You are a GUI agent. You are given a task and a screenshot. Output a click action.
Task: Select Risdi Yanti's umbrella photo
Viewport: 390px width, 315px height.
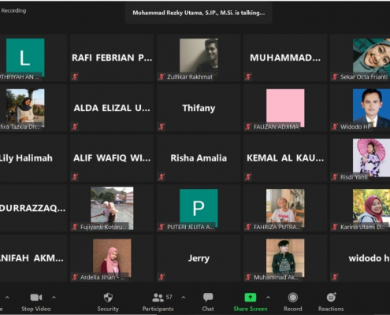[x=371, y=157]
